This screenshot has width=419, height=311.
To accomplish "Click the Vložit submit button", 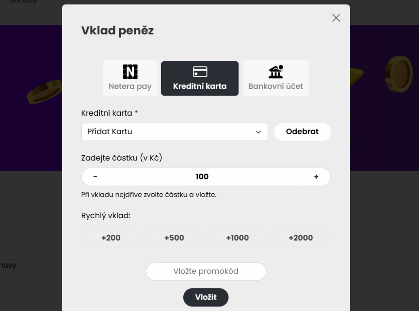I will (206, 297).
